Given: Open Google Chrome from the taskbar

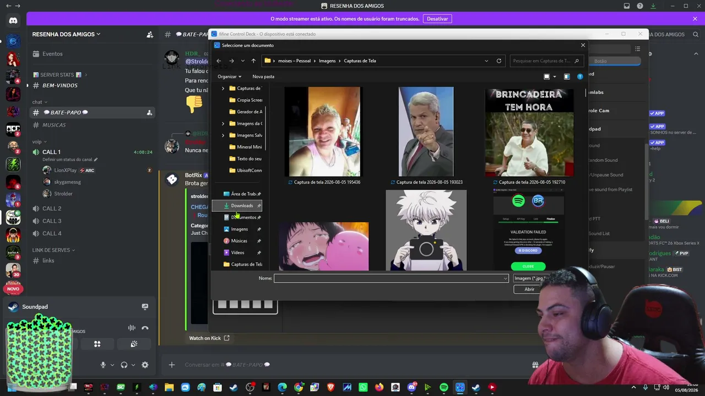Looking at the screenshot, I should coord(299,388).
